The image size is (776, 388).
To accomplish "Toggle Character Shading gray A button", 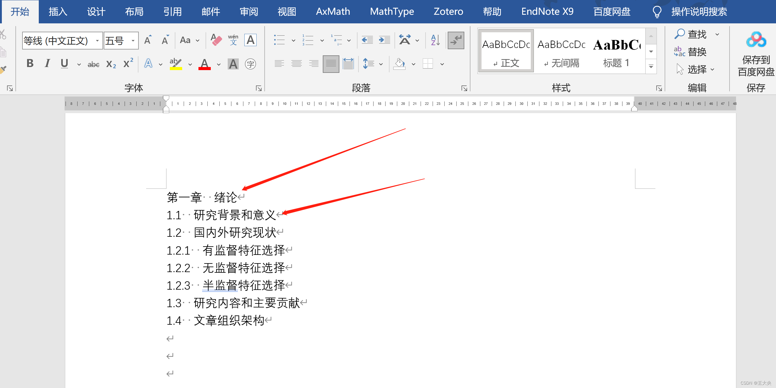I will [x=233, y=64].
